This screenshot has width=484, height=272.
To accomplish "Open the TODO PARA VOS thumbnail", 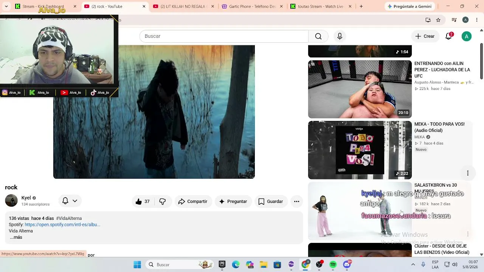I will pyautogui.click(x=360, y=150).
